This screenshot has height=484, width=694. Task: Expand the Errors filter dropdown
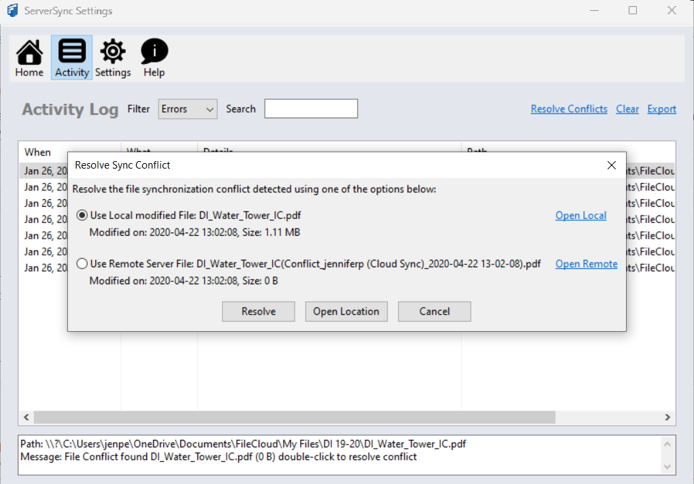188,109
